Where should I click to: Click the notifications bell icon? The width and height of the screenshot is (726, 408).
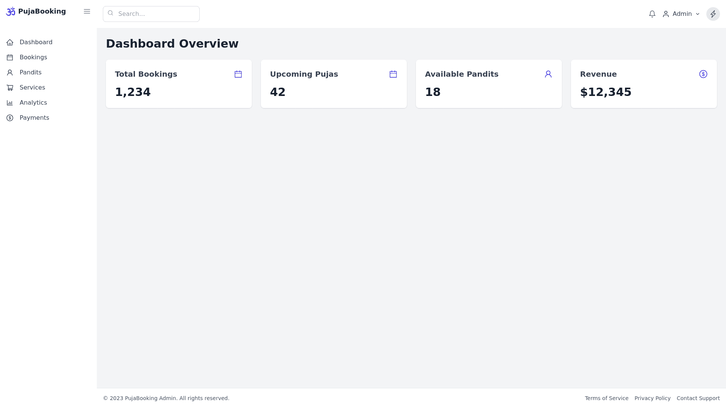click(x=652, y=14)
